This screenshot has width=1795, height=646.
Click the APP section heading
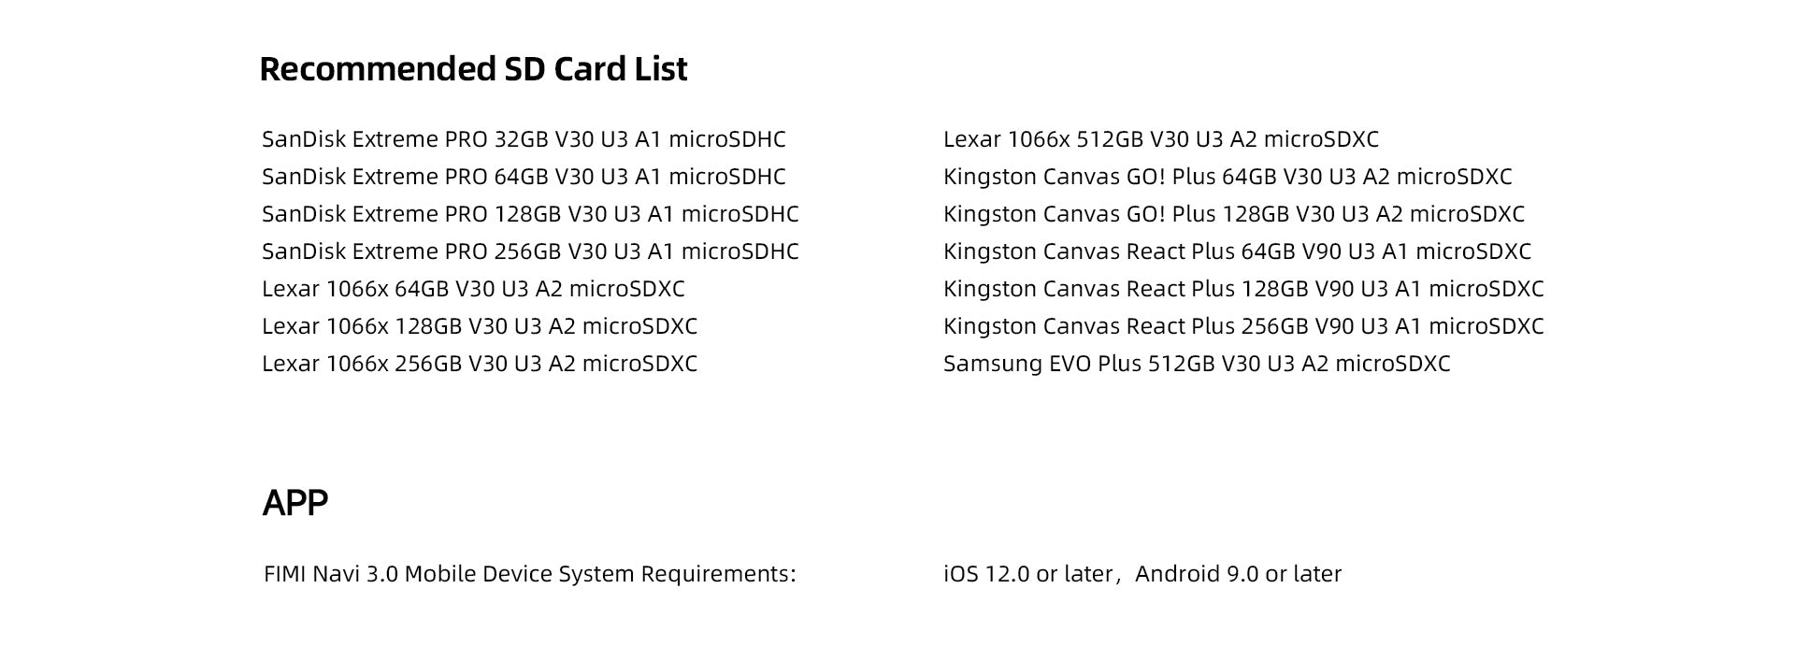click(295, 503)
